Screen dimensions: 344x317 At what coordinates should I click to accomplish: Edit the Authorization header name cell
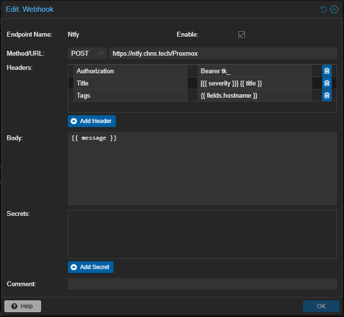click(x=130, y=71)
